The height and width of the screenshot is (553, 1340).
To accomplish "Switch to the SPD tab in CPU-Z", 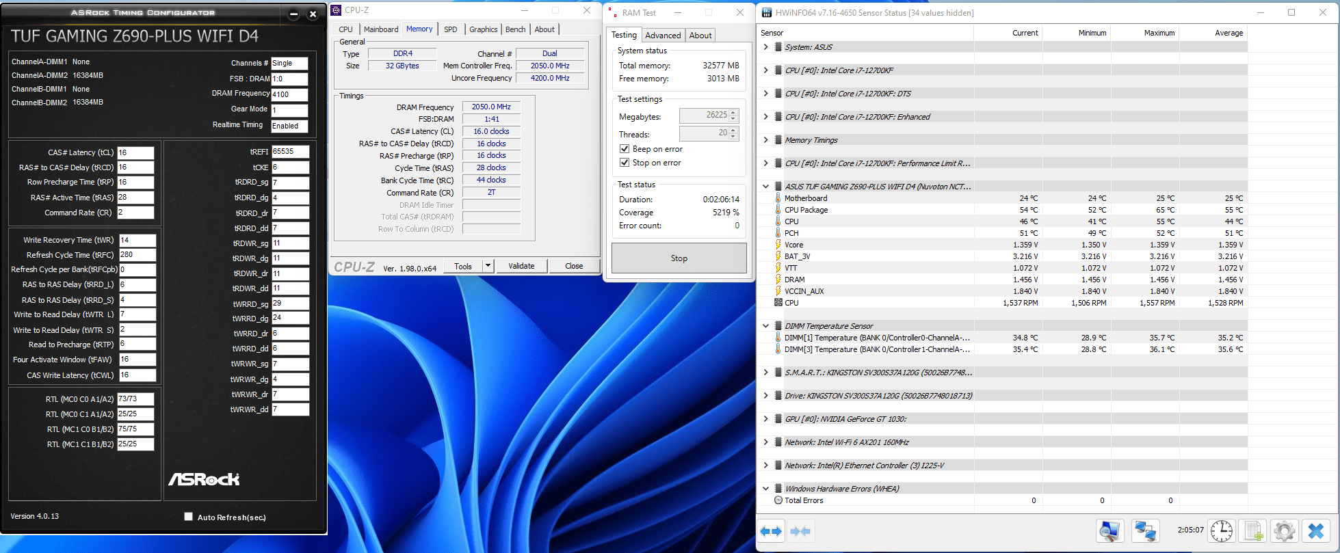I will pos(451,29).
